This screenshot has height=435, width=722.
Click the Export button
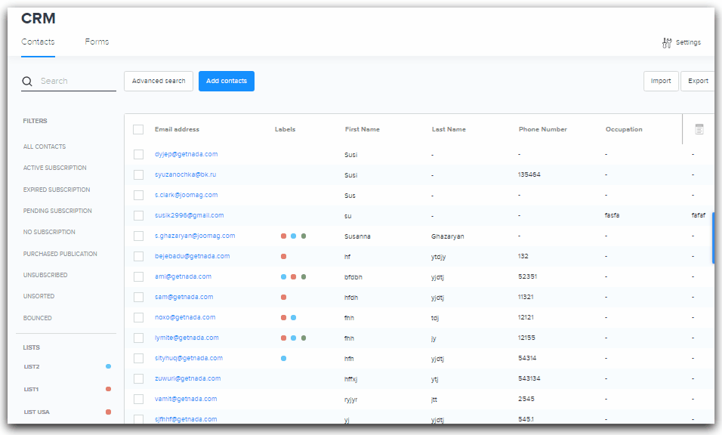click(698, 82)
